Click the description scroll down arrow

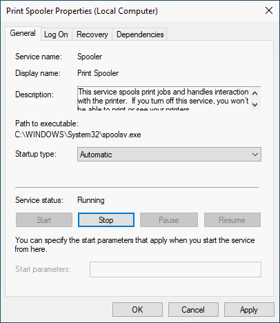click(x=254, y=105)
